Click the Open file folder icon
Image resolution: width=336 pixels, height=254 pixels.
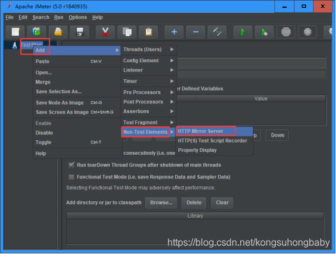(x=58, y=32)
